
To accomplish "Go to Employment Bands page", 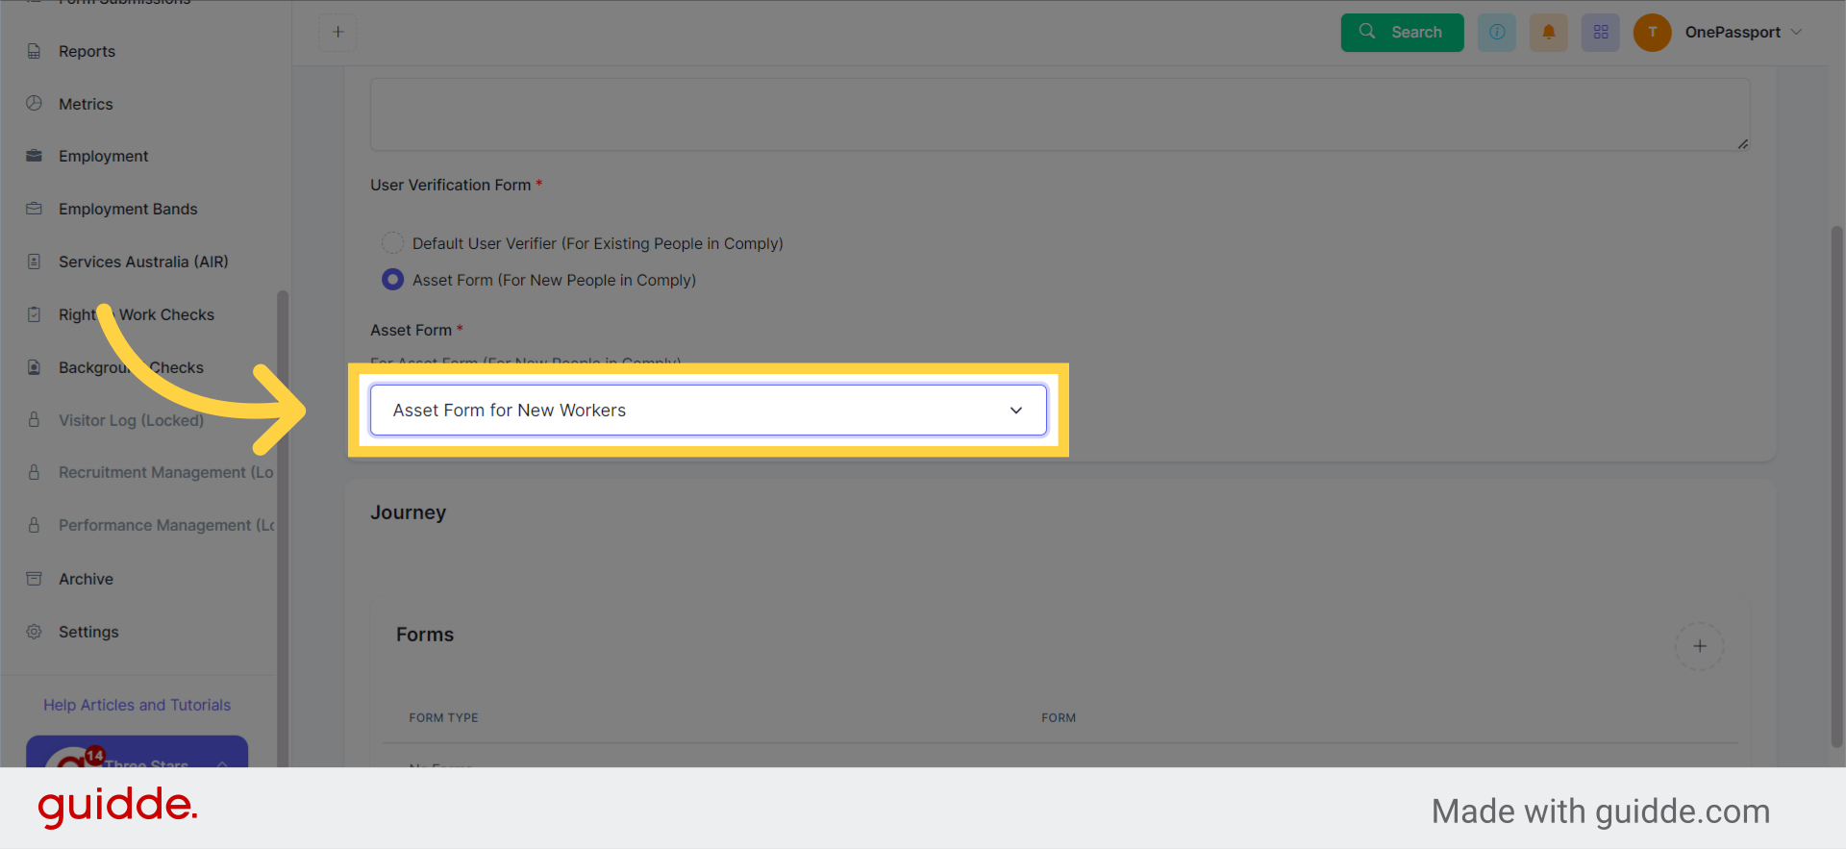I will click(128, 209).
